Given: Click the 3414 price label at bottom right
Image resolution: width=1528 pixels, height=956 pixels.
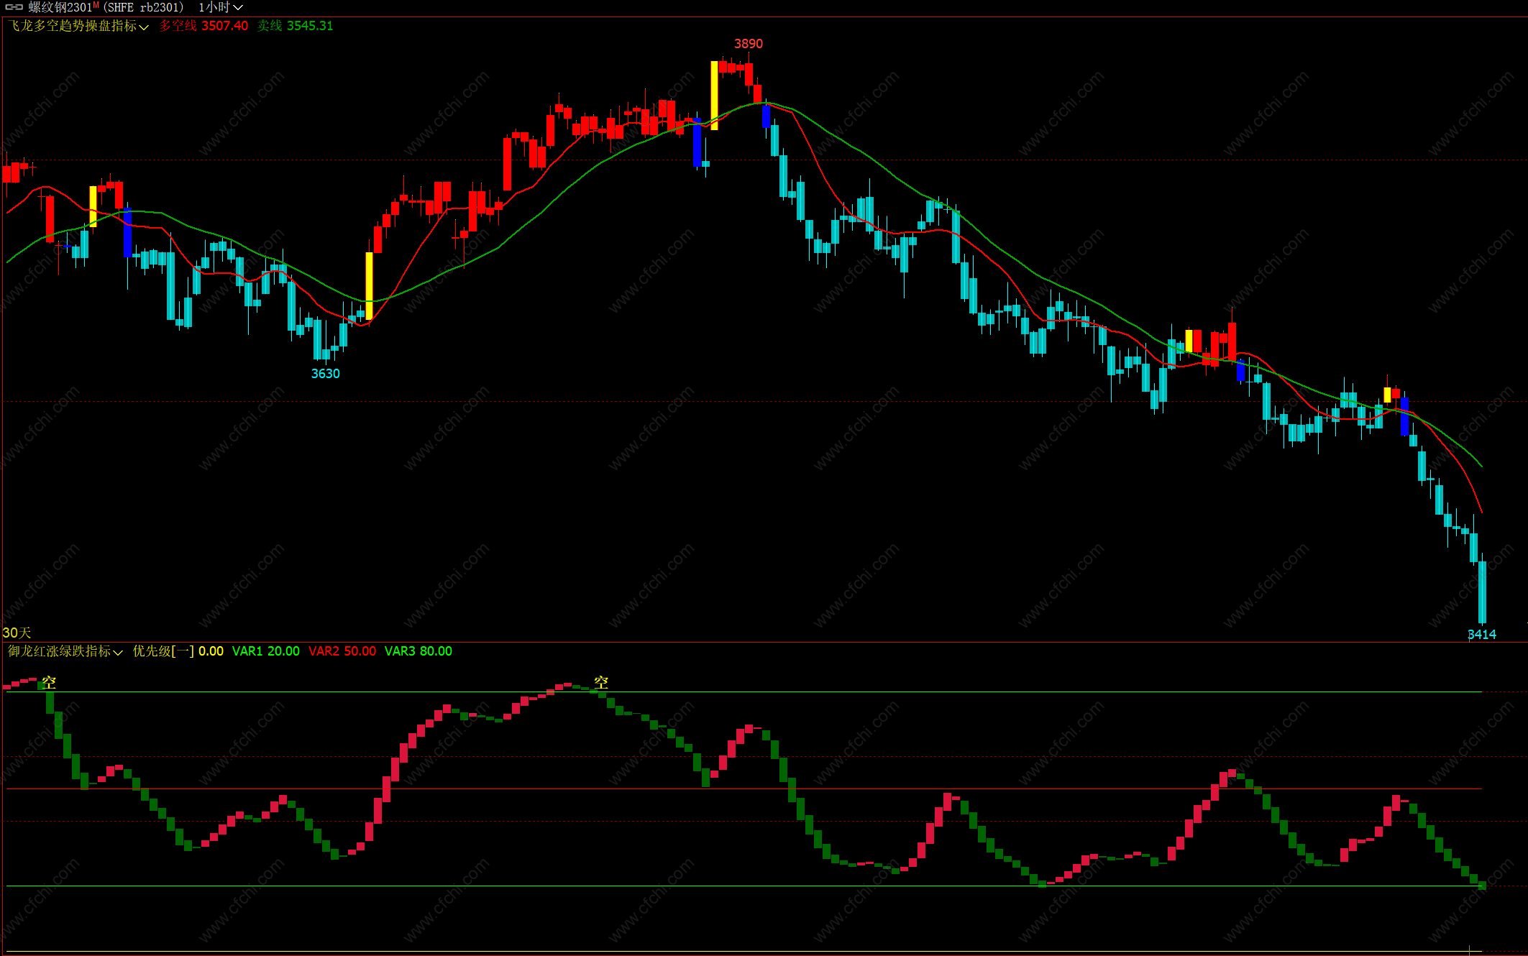Looking at the screenshot, I should 1481,635.
